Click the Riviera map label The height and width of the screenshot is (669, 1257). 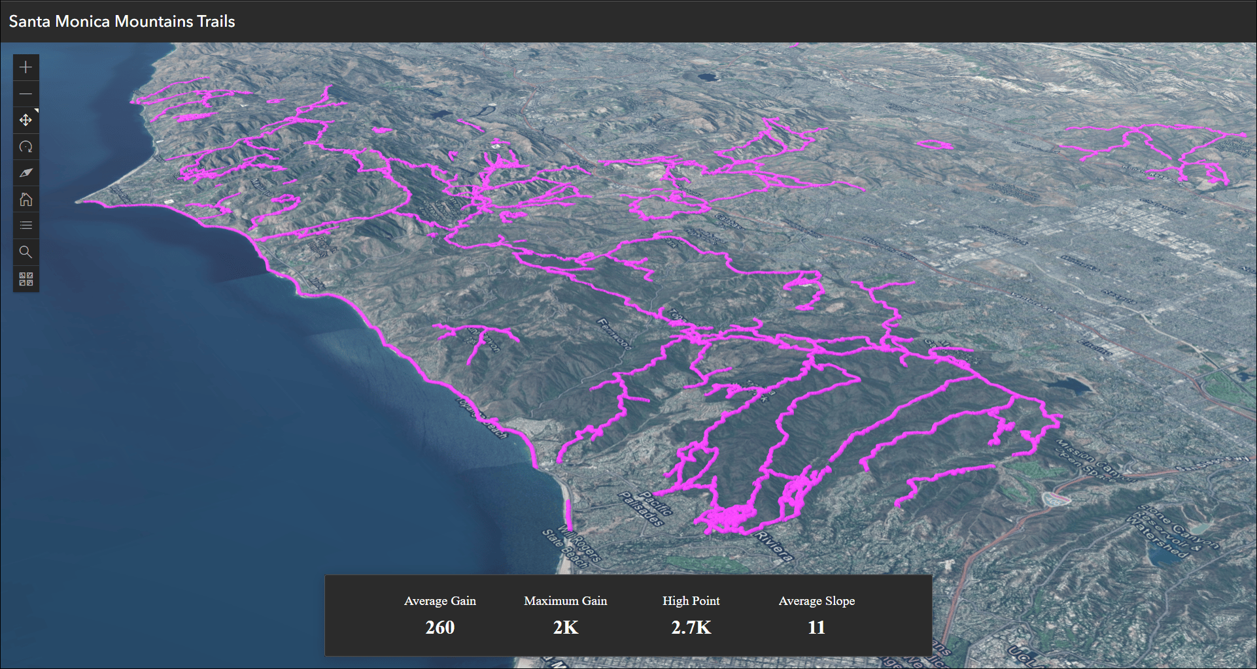(x=774, y=546)
